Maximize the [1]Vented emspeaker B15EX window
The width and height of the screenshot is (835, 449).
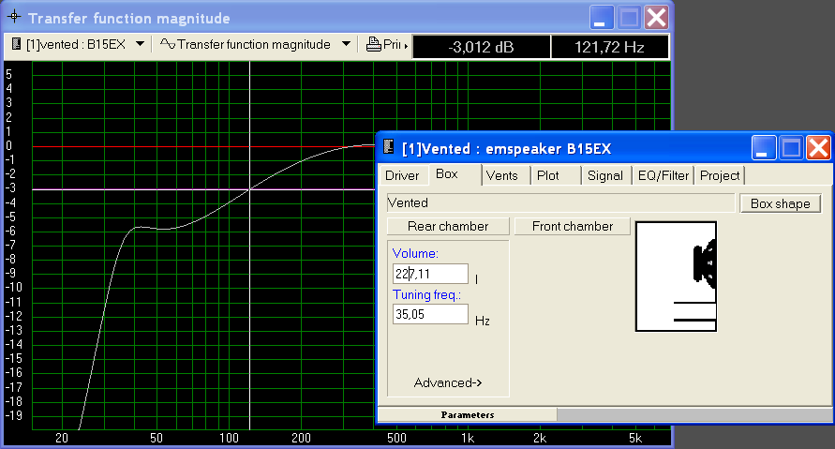(791, 147)
